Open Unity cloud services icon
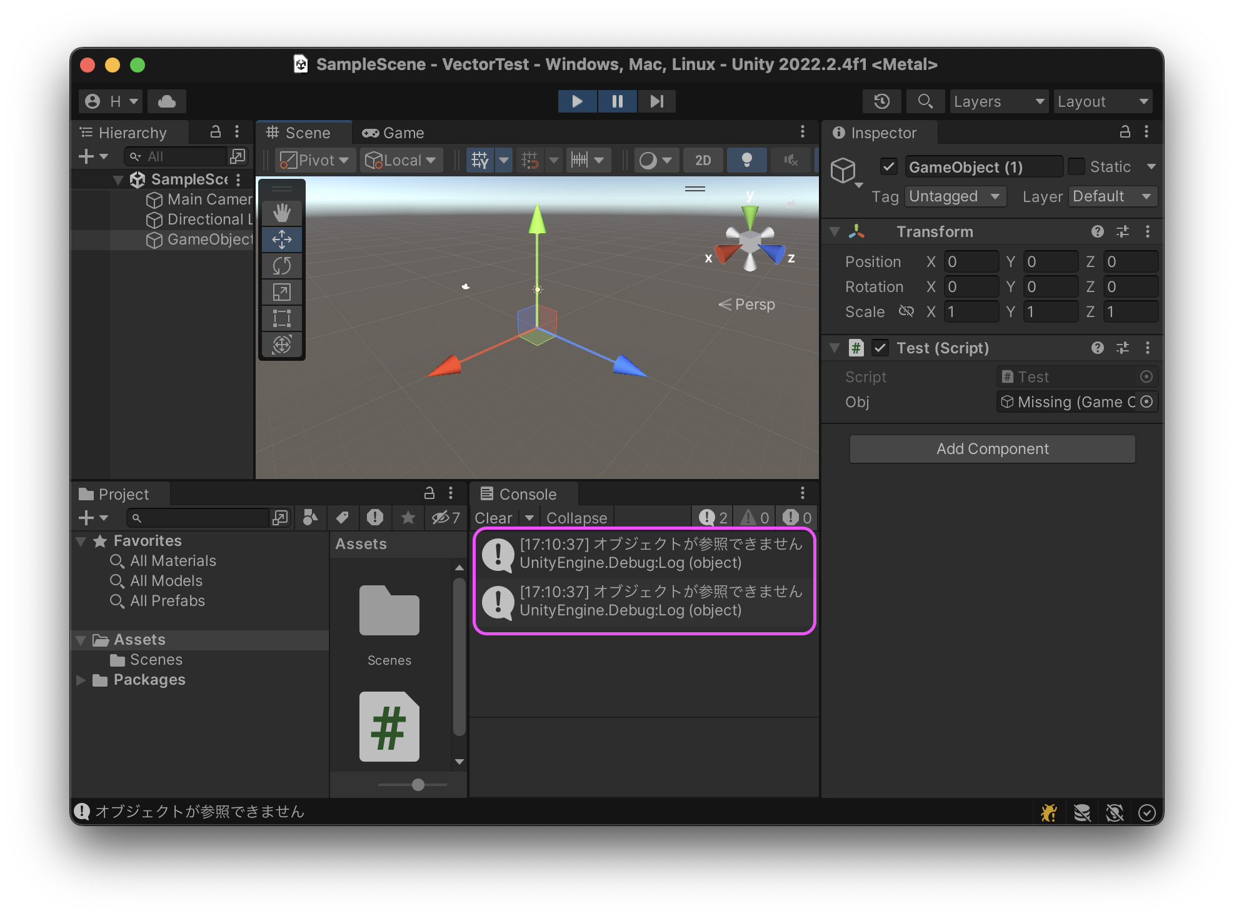This screenshot has width=1234, height=918. 167,101
